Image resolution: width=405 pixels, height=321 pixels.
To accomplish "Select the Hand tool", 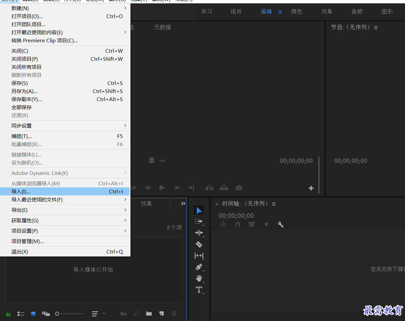I will tap(199, 278).
